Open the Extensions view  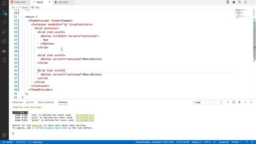click(4, 41)
